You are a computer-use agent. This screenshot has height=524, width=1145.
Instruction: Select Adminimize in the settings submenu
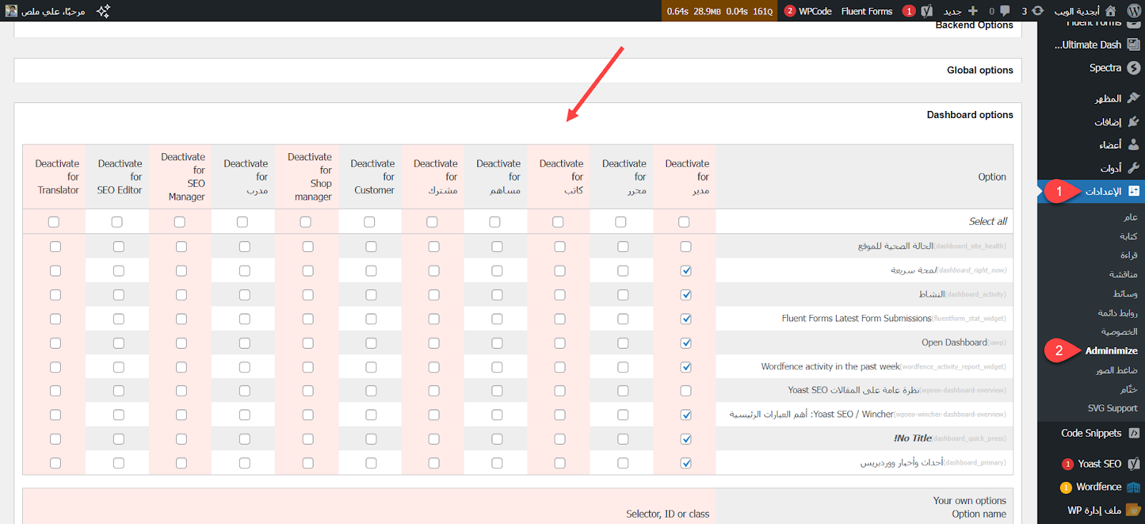tap(1111, 351)
